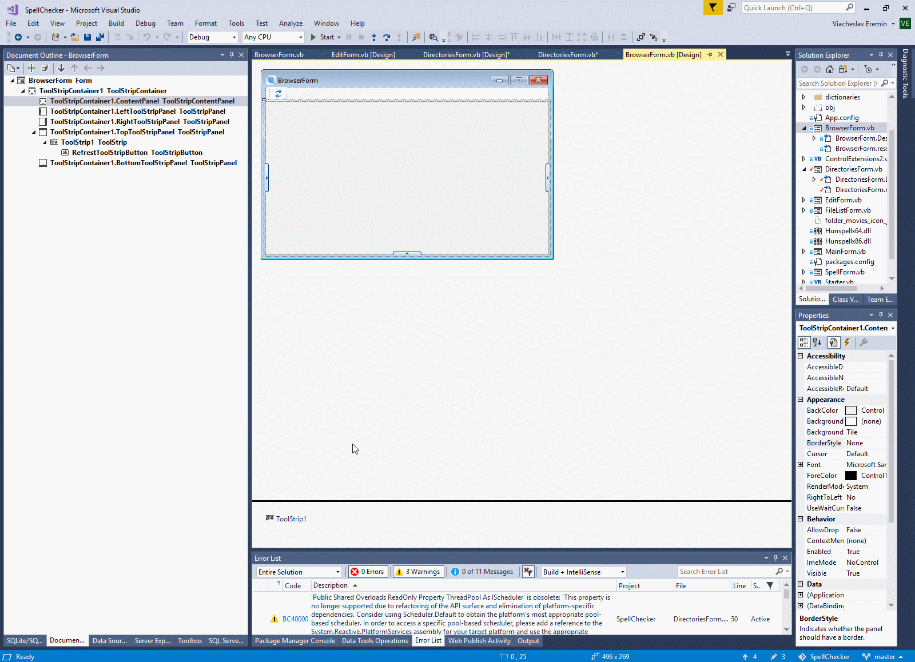Select the ToolStrip1 component in the tray
The width and height of the screenshot is (915, 662).
pos(286,519)
